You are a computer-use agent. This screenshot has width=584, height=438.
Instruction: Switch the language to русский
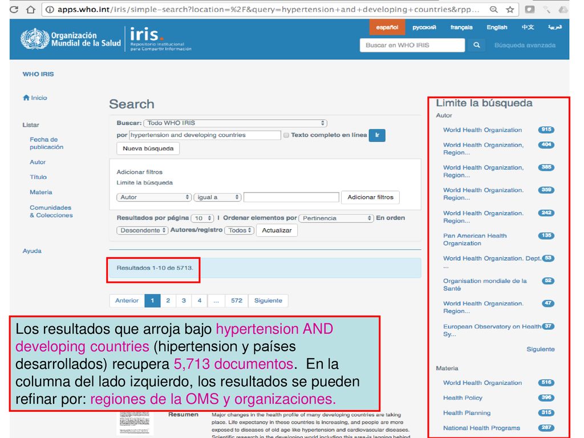pos(424,27)
